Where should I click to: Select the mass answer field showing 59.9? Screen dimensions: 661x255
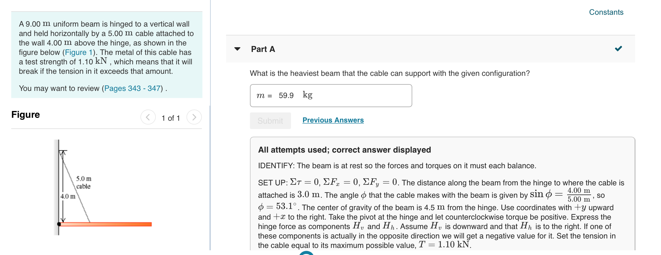point(330,95)
